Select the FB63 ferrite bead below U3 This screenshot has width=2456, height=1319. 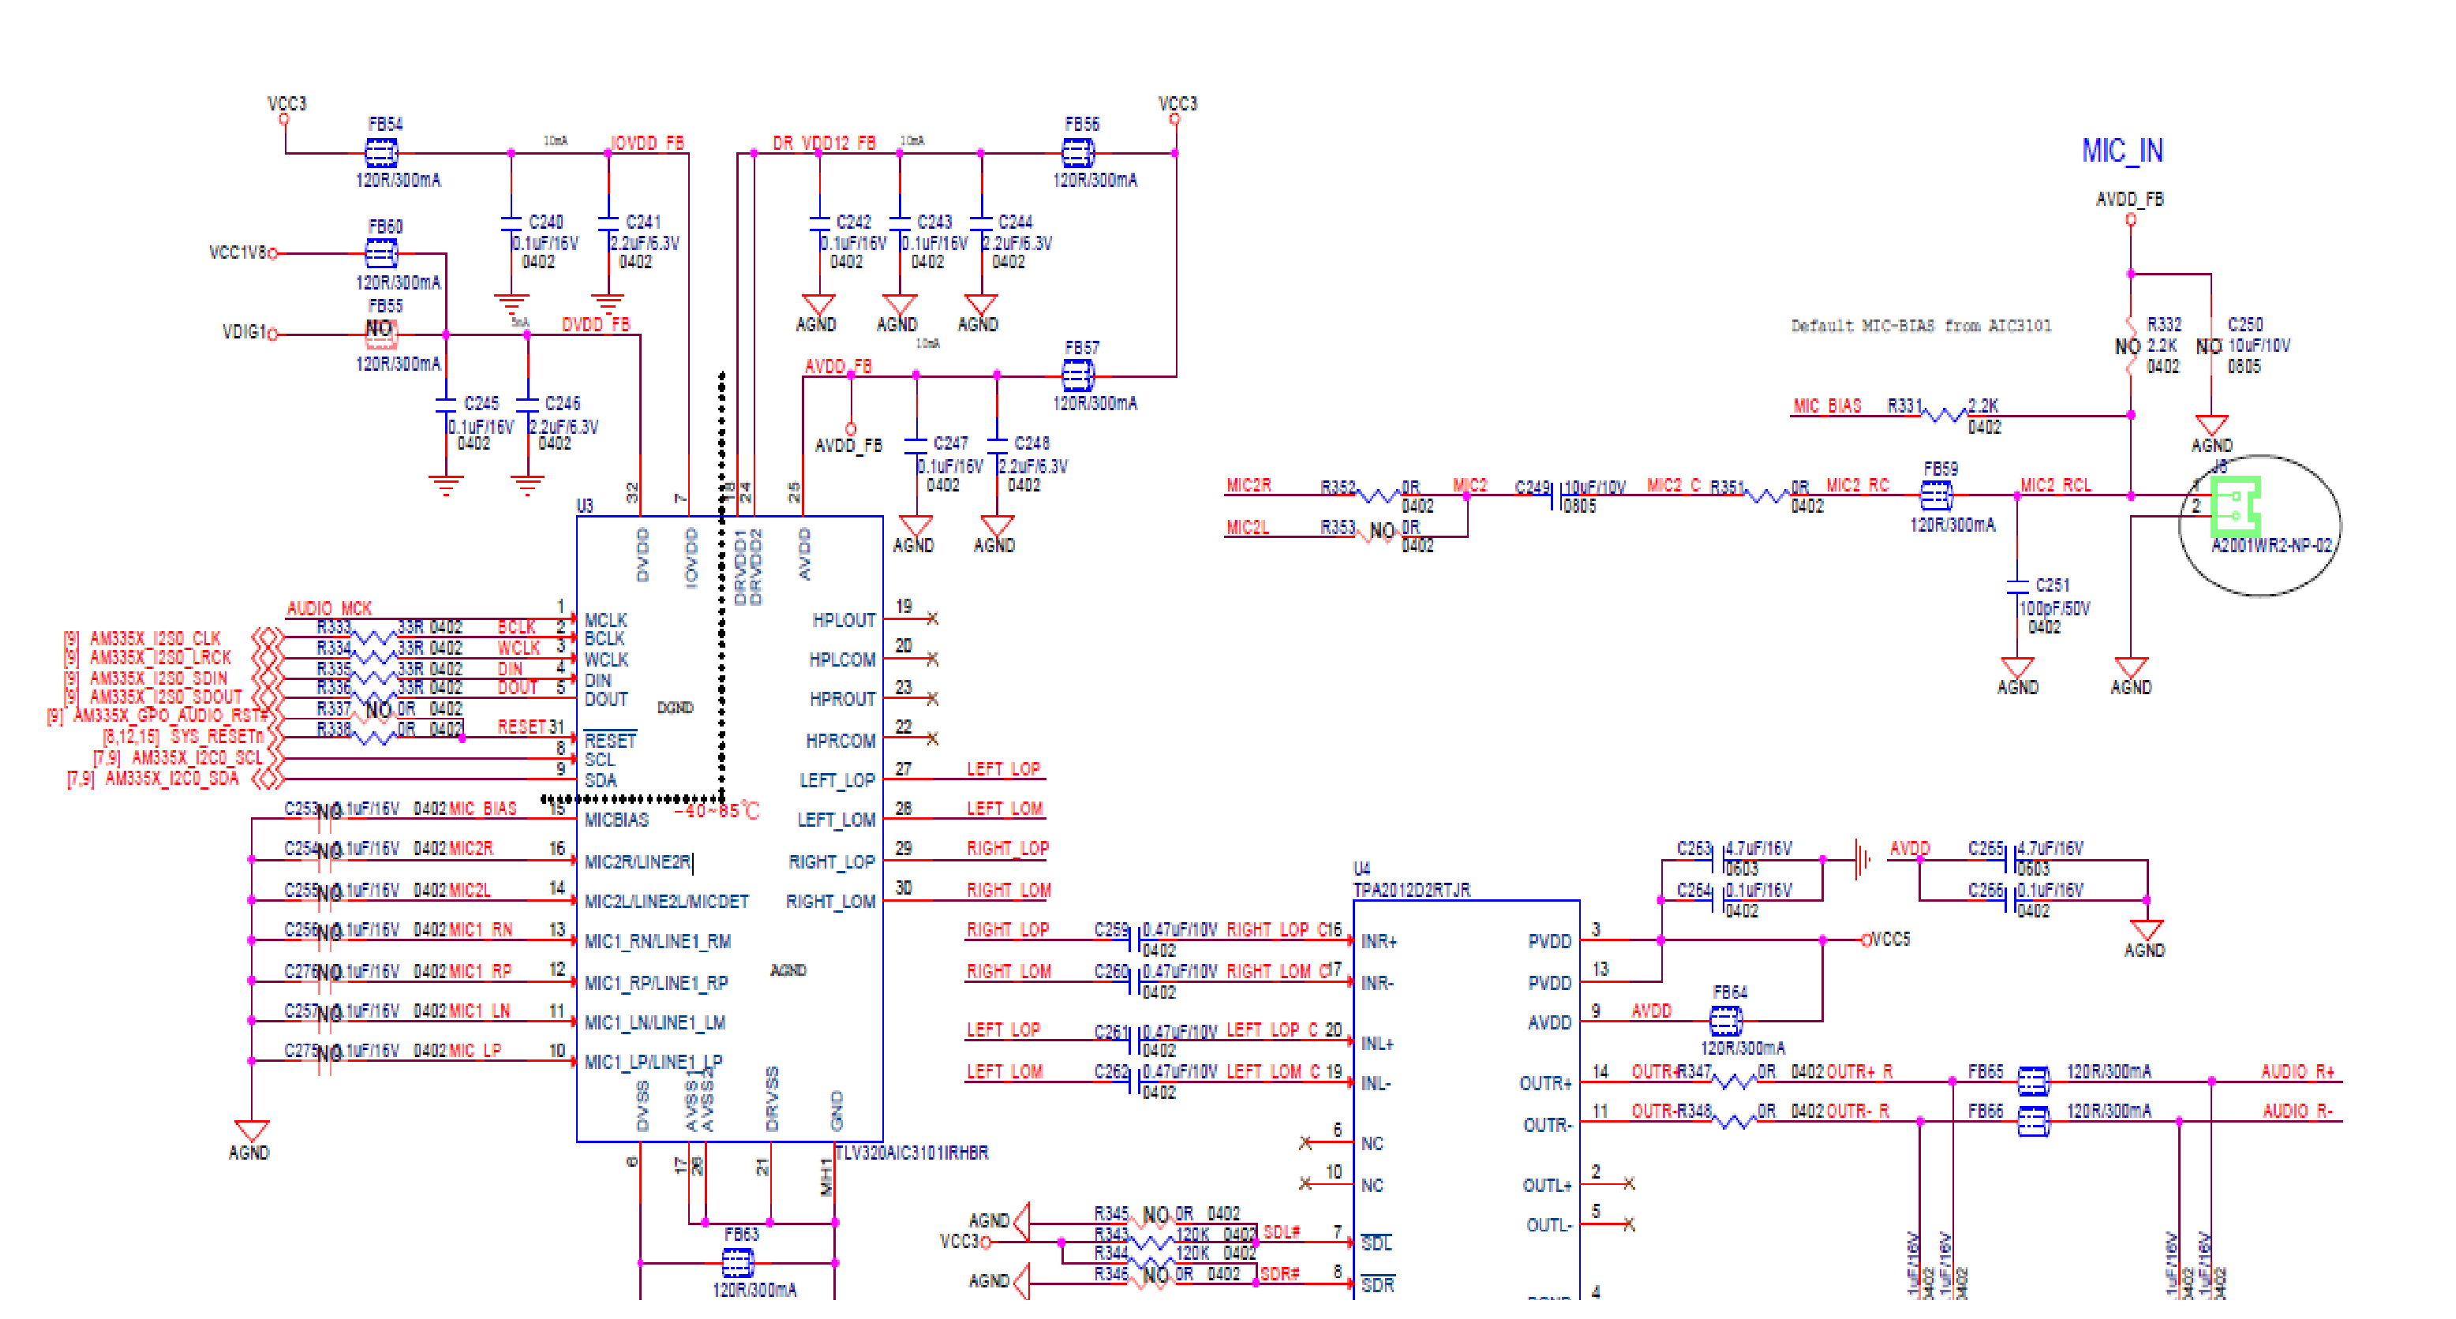[x=737, y=1264]
